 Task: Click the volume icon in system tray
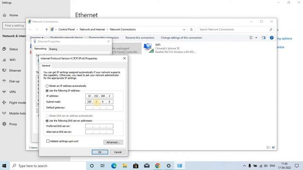click(x=266, y=166)
